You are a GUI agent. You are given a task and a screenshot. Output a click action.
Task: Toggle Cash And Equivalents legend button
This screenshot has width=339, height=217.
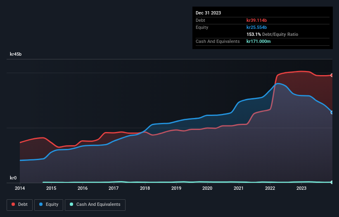[x=95, y=205]
